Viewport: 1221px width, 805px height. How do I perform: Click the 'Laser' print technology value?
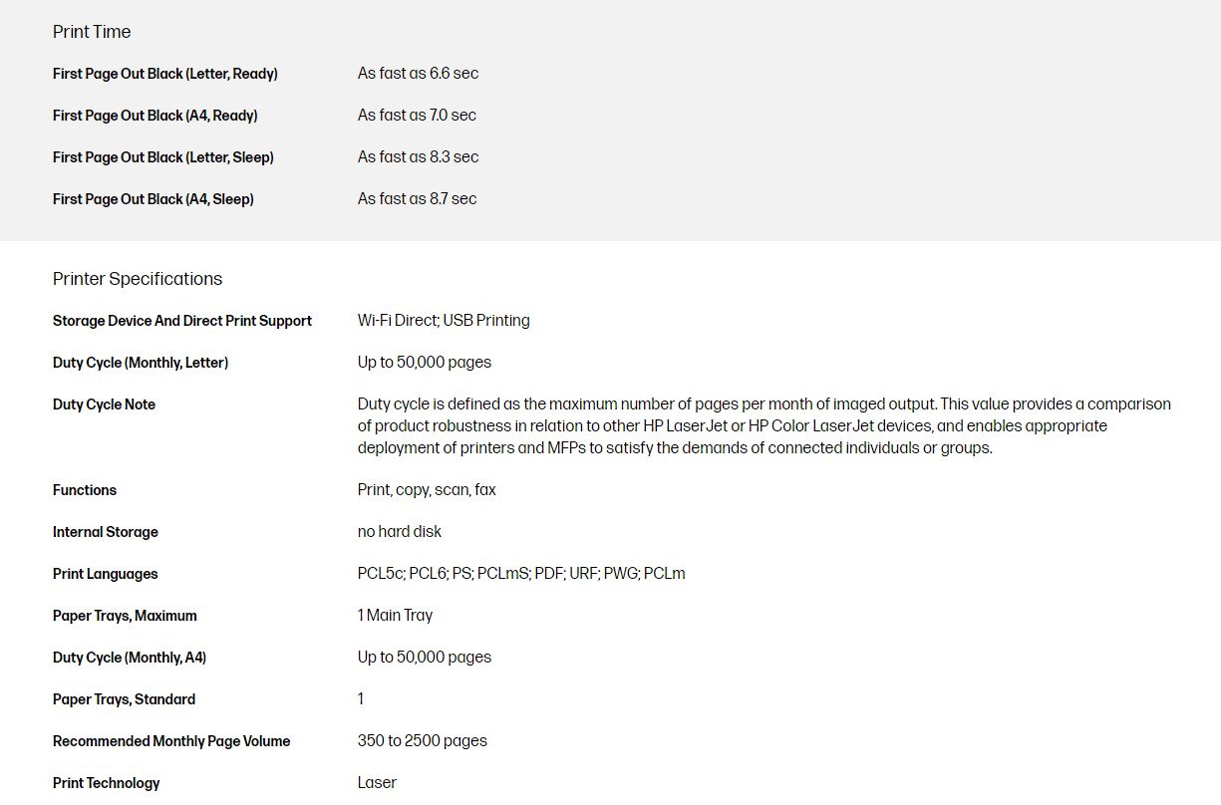(x=377, y=783)
